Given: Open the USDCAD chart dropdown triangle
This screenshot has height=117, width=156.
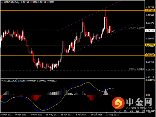Looking at the screenshot, I should (2, 2).
